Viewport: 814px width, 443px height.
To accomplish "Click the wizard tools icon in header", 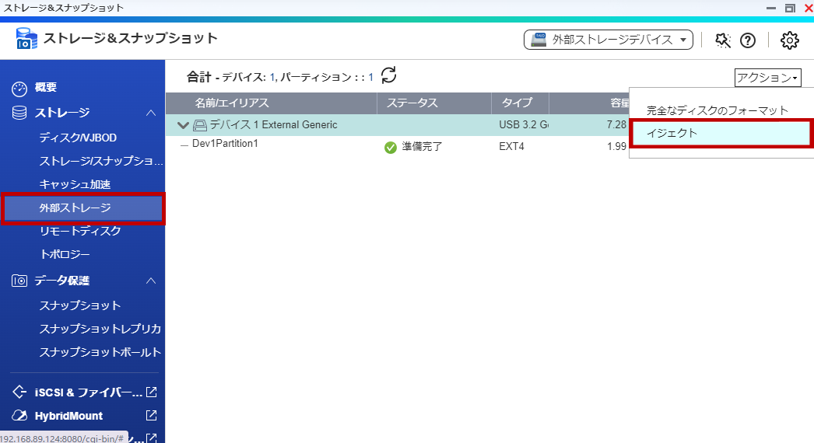I will (x=723, y=40).
